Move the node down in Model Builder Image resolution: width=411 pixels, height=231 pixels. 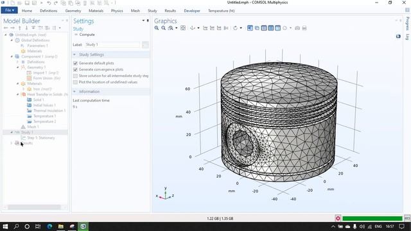tap(26, 28)
